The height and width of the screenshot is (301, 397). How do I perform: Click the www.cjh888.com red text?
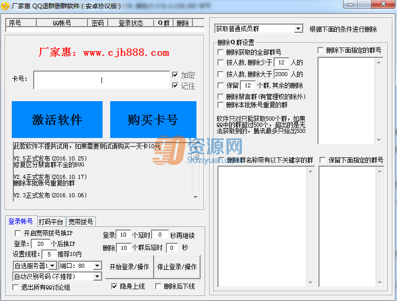tap(127, 53)
